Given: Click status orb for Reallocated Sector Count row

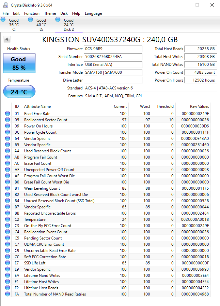Looking at the screenshot, I should (8, 120).
